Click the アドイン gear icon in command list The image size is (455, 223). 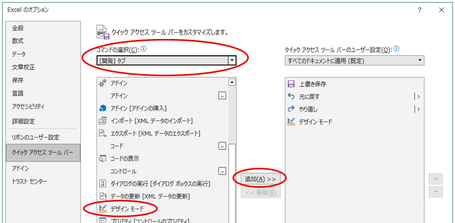click(103, 83)
